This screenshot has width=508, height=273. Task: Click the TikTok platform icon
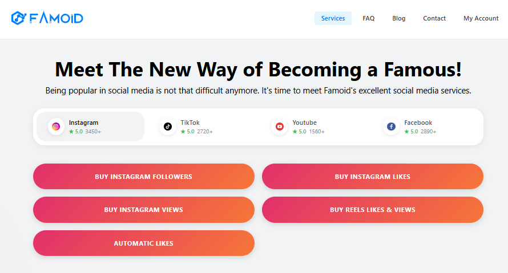pyautogui.click(x=168, y=127)
